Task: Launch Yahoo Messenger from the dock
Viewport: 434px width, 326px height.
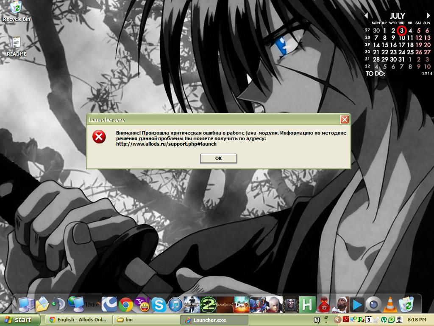Action: point(142,304)
